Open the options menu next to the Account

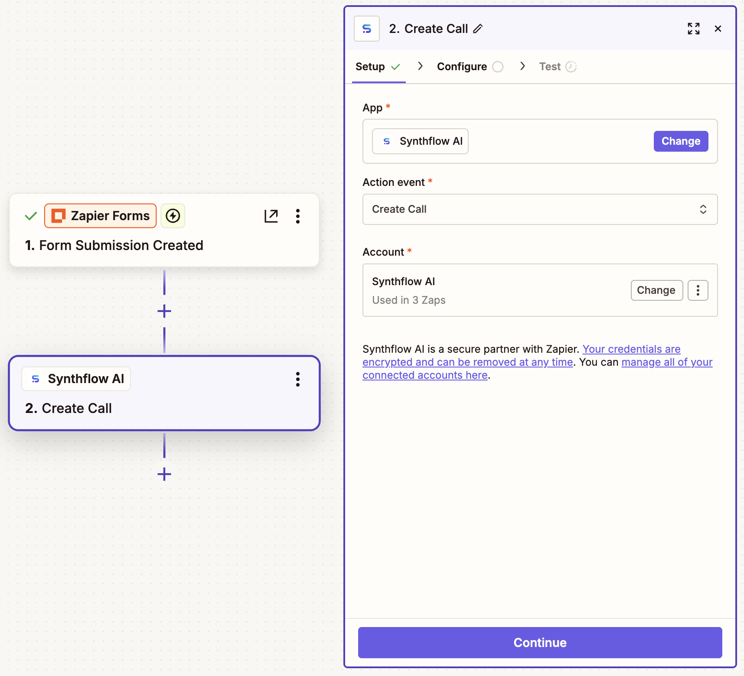[x=698, y=290]
